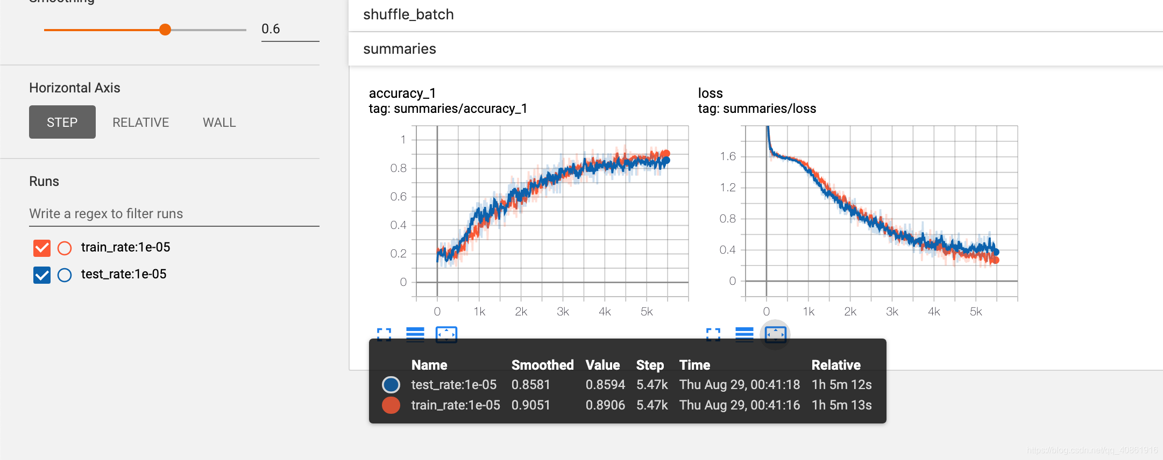Click train_rate:1e-05 run label
This screenshot has width=1163, height=460.
click(125, 247)
